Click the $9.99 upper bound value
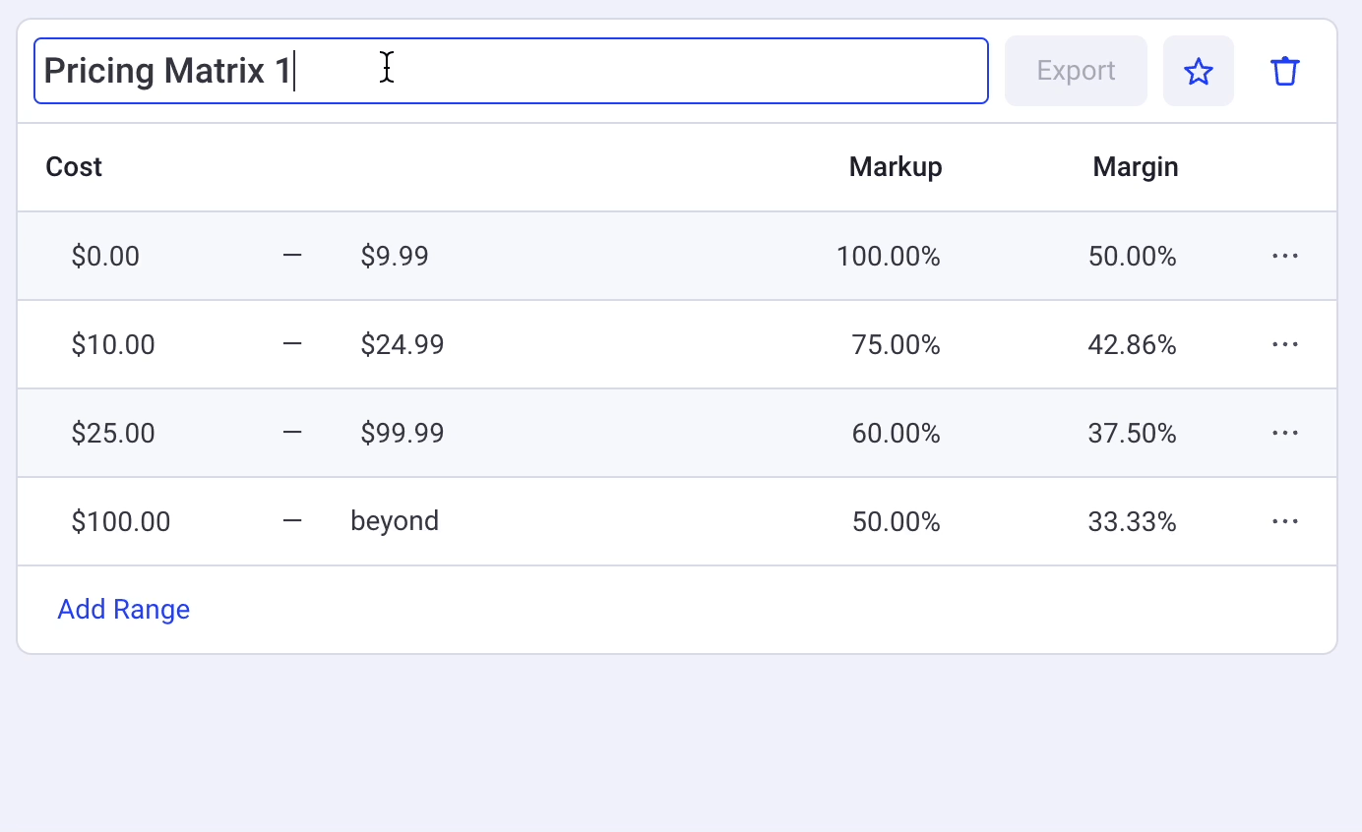Viewport: 1362px width, 832px height. pyautogui.click(x=394, y=256)
